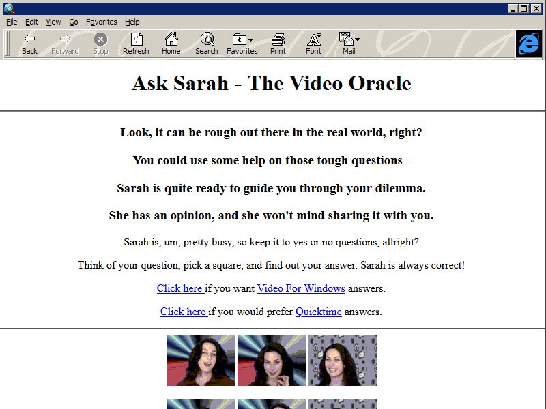Image resolution: width=546 pixels, height=409 pixels.
Task: Go to the Home page
Action: pos(171,44)
